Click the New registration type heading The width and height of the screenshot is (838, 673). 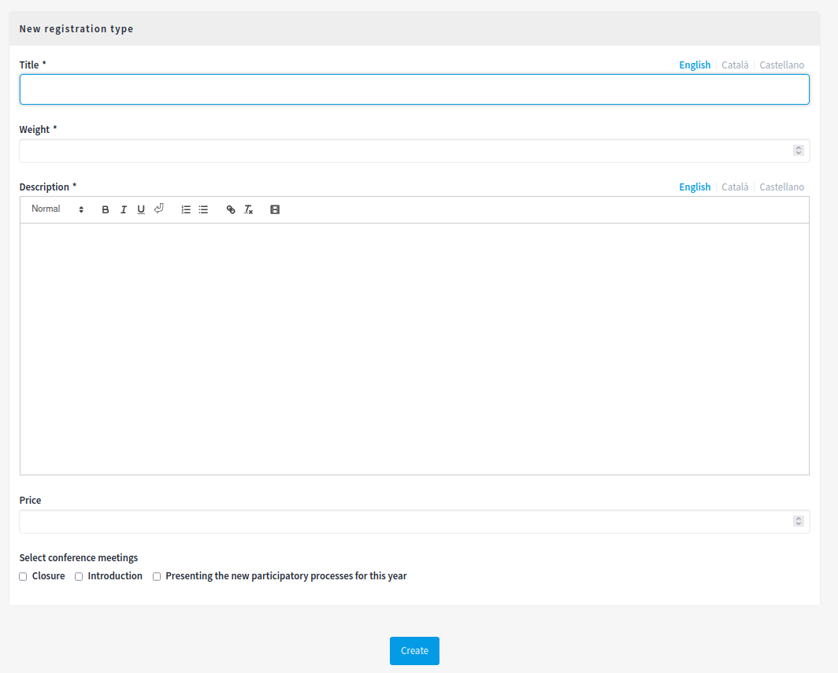pyautogui.click(x=76, y=29)
